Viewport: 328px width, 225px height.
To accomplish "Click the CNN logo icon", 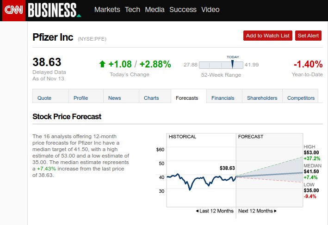I will 13,10.
